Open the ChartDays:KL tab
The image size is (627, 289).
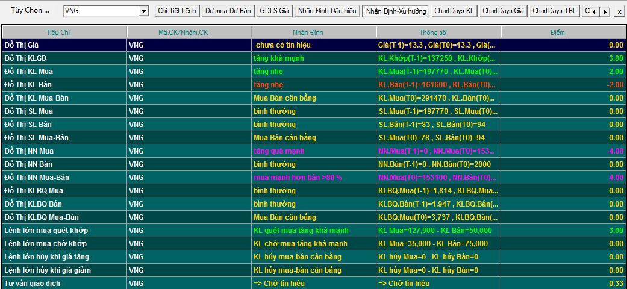[454, 11]
